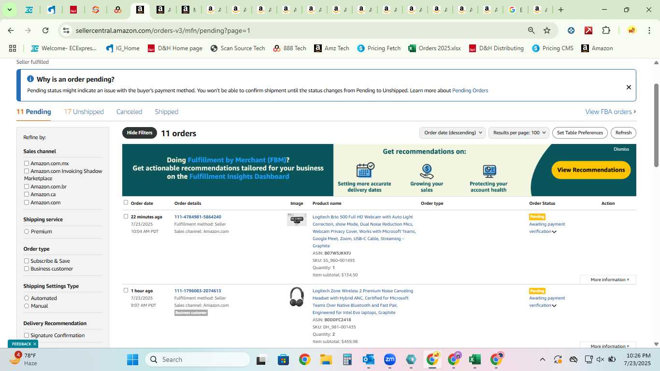The width and height of the screenshot is (660, 371).
Task: Select Premium shipping service radio
Action: 27,231
